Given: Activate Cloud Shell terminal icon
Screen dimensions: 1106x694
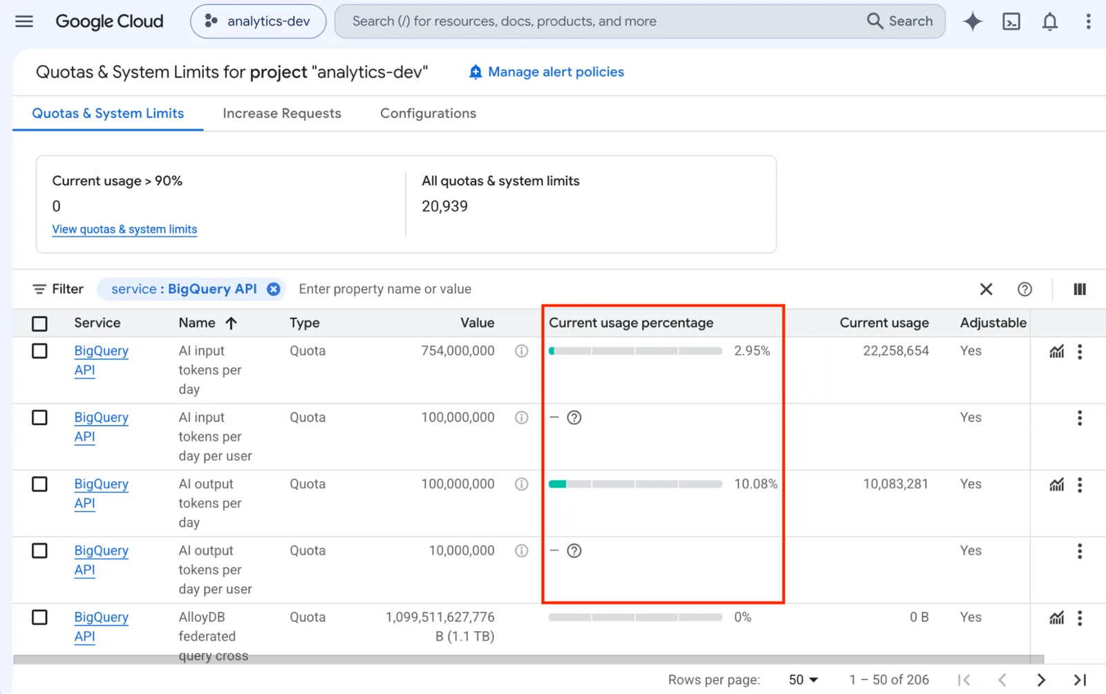Looking at the screenshot, I should 1011,21.
